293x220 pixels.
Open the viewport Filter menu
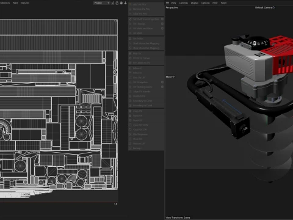pyautogui.click(x=215, y=3)
